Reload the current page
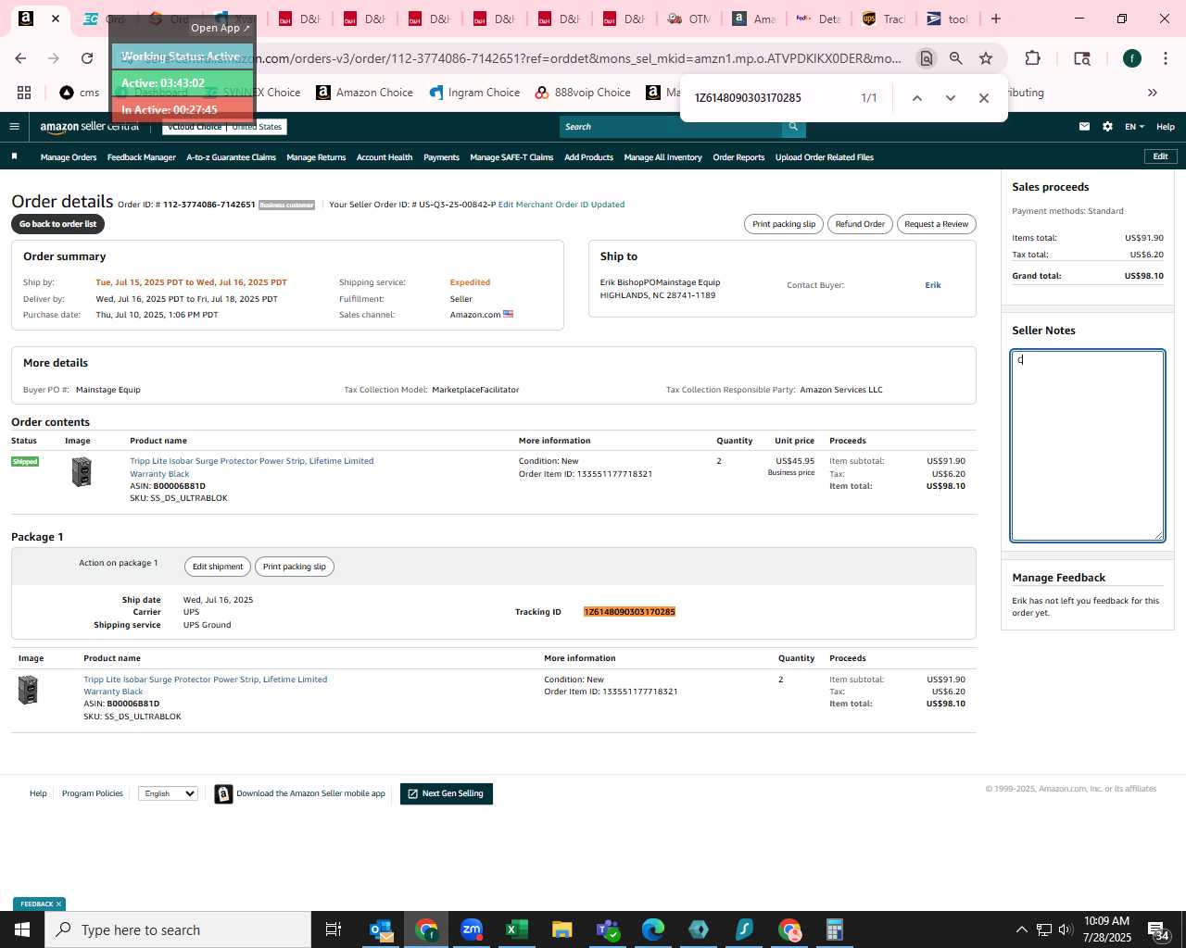This screenshot has height=948, width=1186. [87, 58]
